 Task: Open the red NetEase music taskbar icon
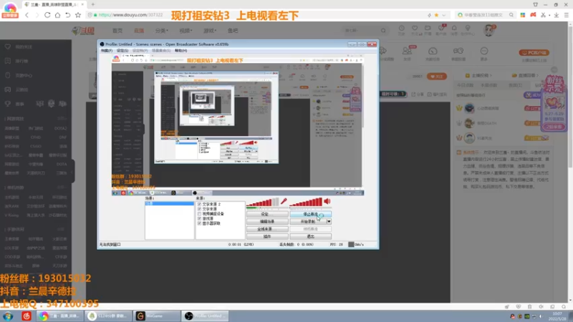[x=27, y=316]
